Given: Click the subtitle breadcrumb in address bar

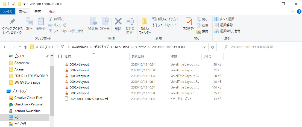Looking at the screenshot, I should click(140, 47).
